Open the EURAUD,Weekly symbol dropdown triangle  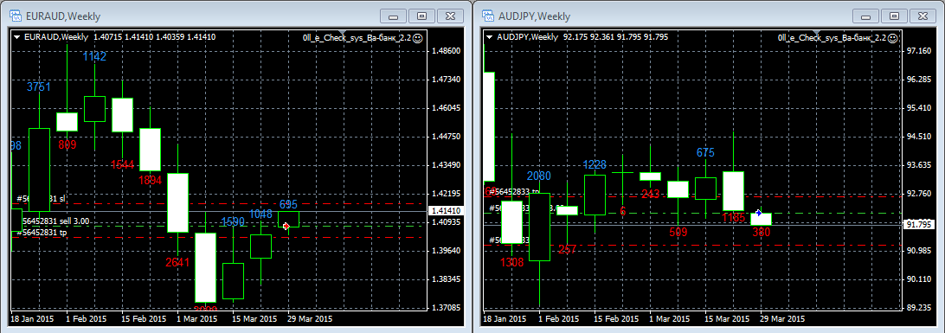pyautogui.click(x=17, y=37)
